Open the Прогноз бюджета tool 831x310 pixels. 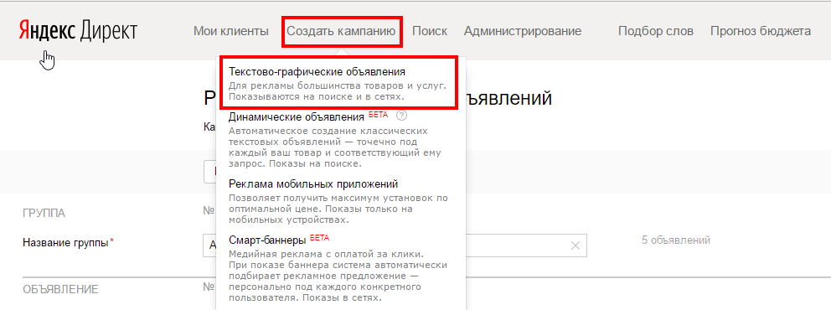click(761, 31)
